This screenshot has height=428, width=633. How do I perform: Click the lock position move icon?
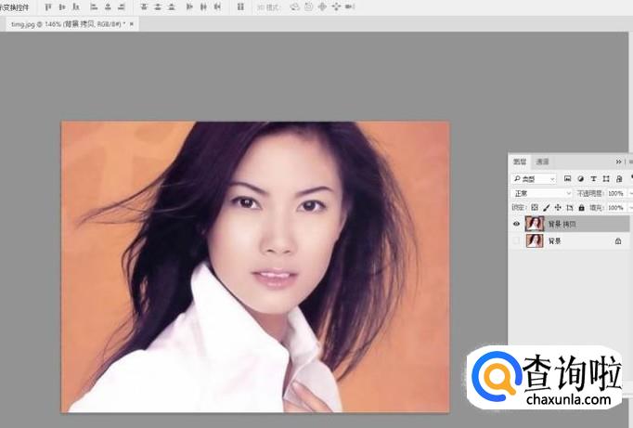click(557, 208)
